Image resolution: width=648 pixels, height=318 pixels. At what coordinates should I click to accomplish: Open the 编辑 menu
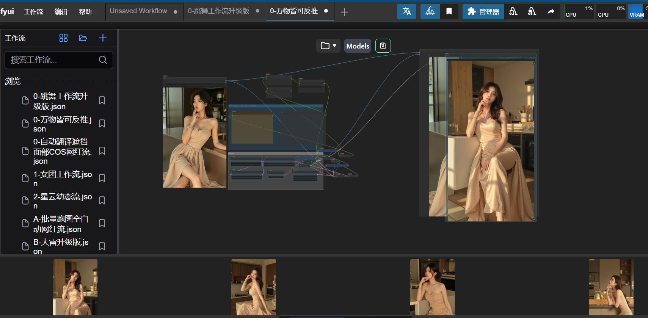(61, 12)
